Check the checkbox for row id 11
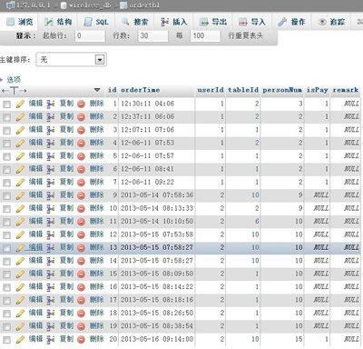 coord(6,222)
